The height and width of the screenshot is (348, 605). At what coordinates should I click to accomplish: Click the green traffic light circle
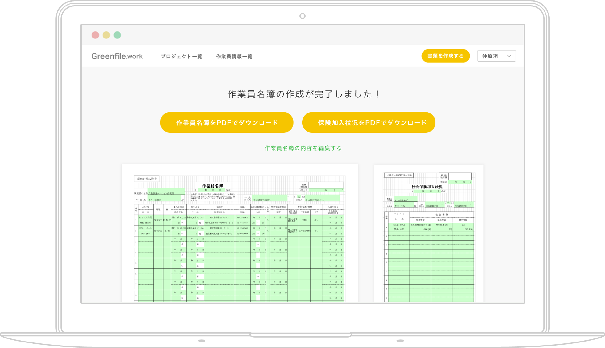117,35
